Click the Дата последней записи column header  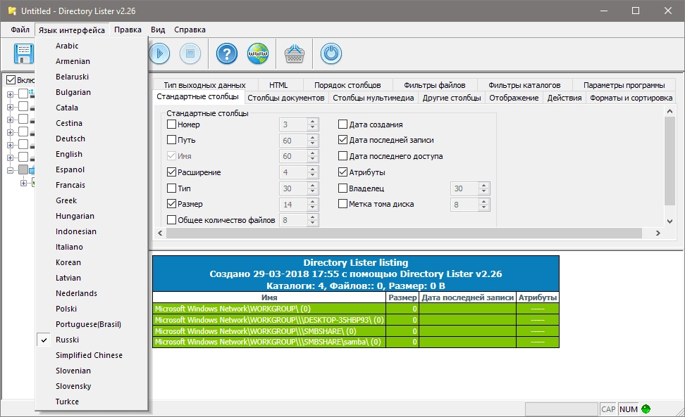coord(467,297)
